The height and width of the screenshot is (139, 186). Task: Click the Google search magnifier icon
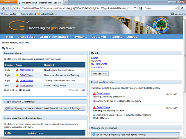176,8
